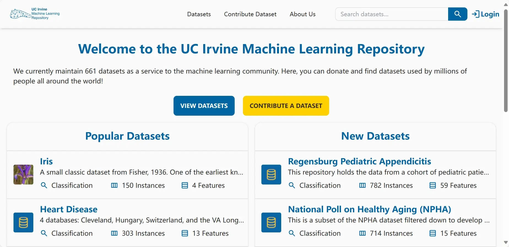Click the Iris instances column icon
Screen dimensions: 509x247
pos(114,185)
